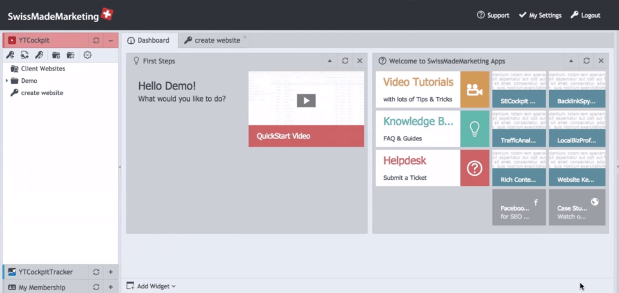Open Support in the top bar
The image size is (619, 293).
point(493,15)
